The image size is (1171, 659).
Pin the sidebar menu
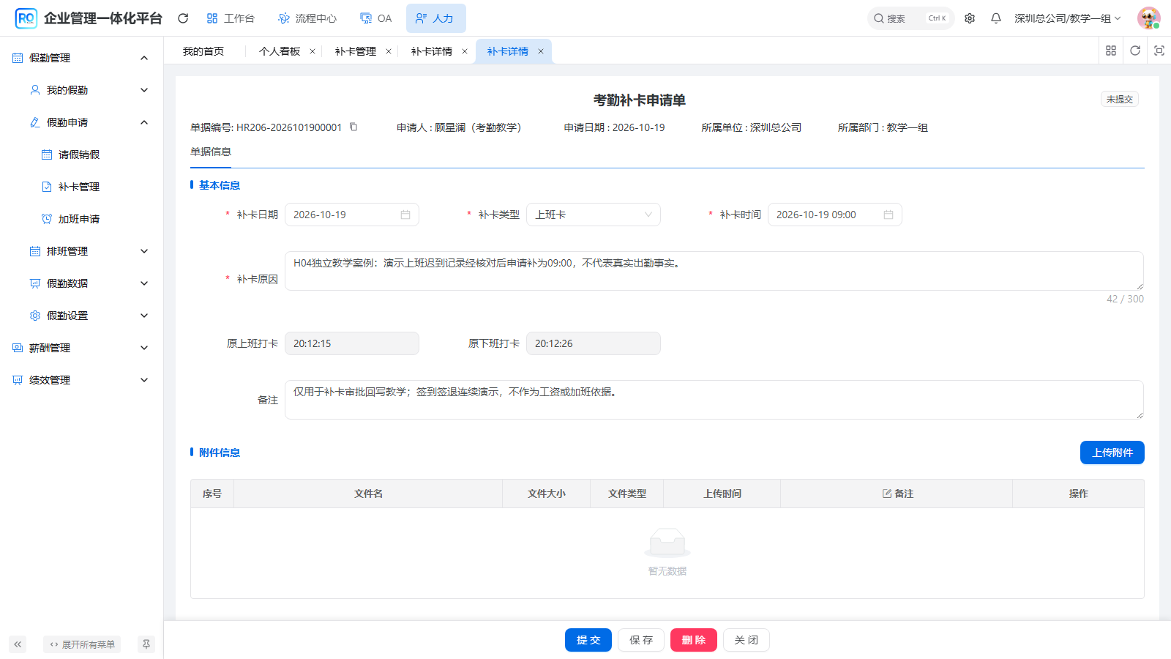[146, 644]
